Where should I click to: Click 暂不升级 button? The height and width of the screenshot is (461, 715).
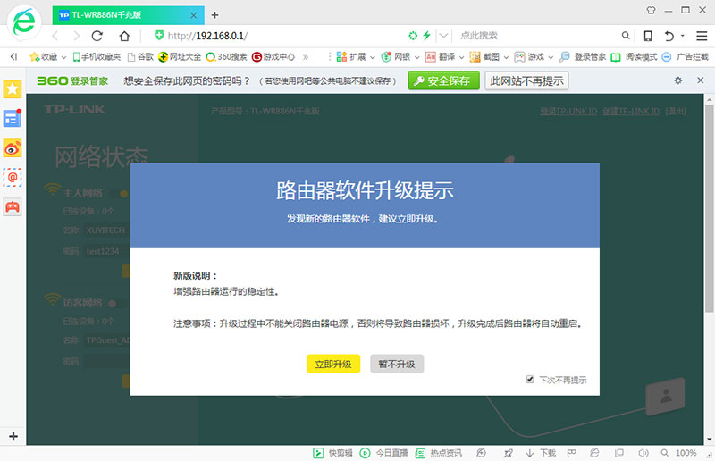[397, 364]
